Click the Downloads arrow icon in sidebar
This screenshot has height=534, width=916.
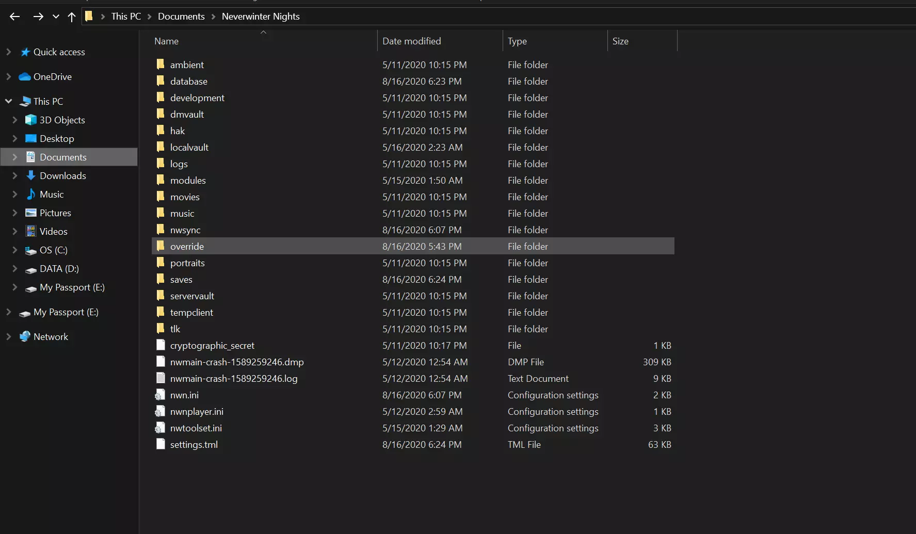pos(31,176)
